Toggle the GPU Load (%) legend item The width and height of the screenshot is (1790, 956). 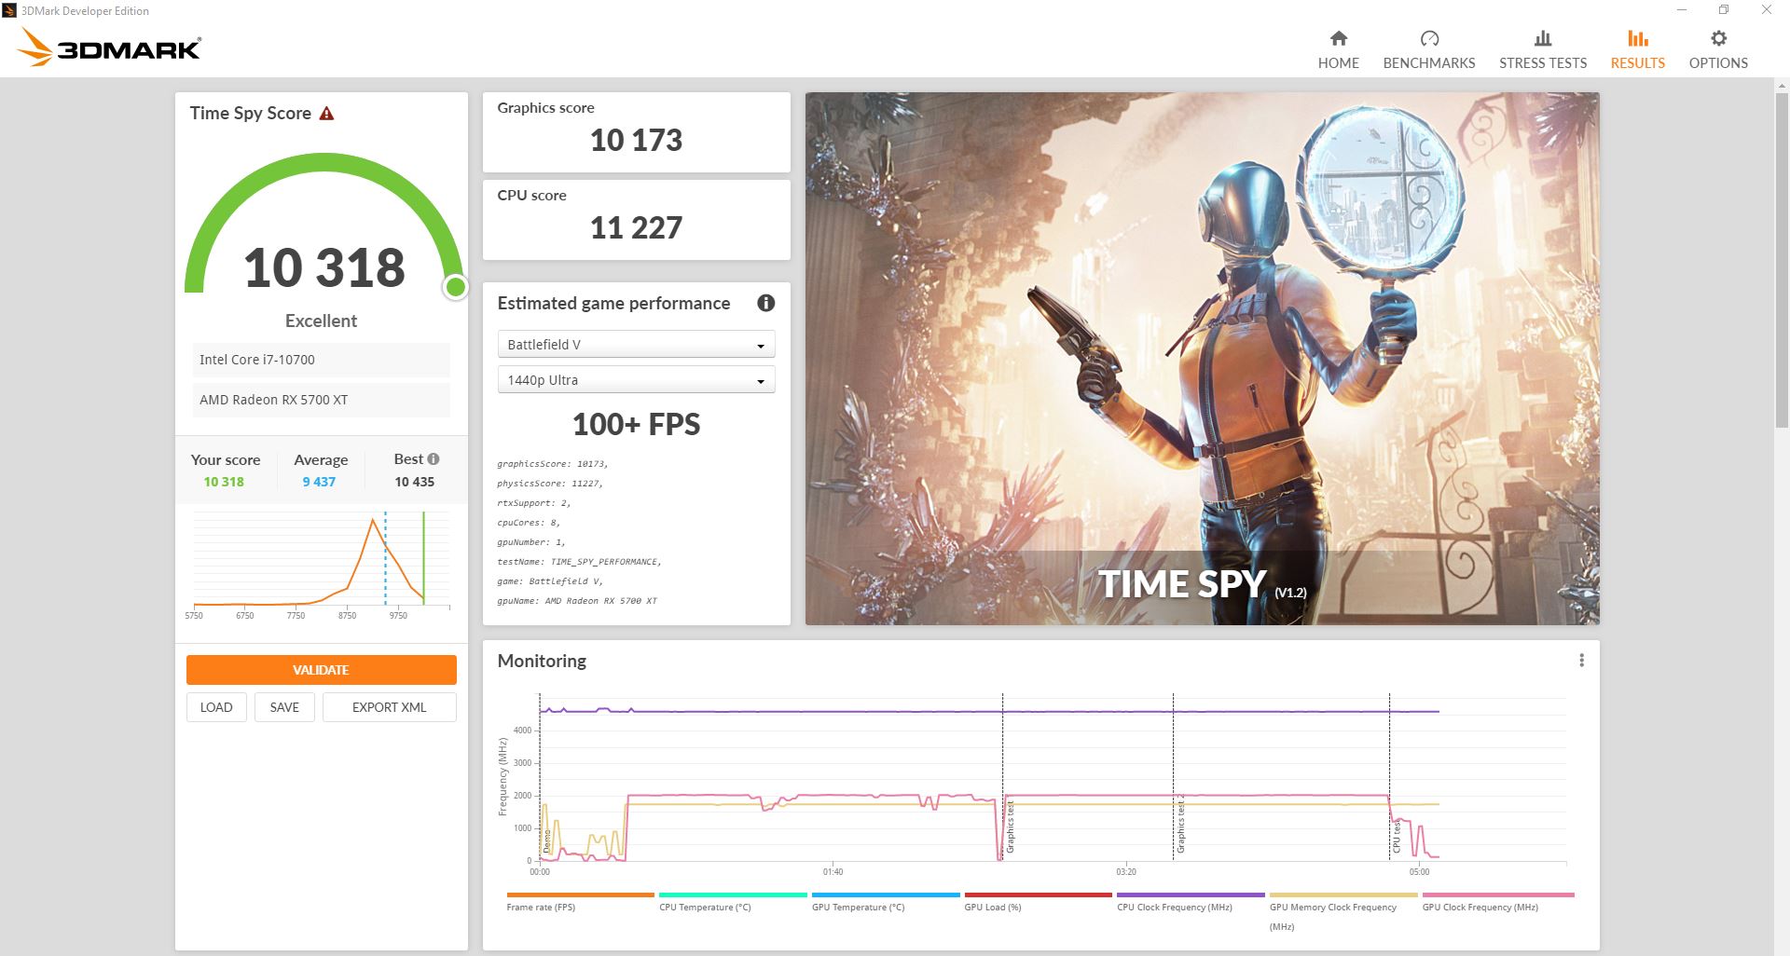click(x=992, y=907)
